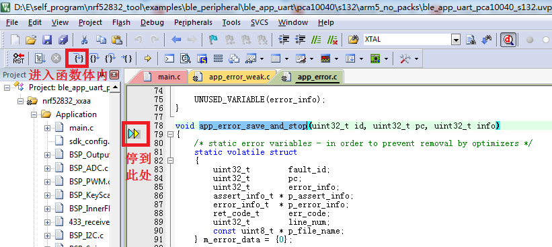Save the current file
Screen dimensions: 552x247
tap(47, 40)
